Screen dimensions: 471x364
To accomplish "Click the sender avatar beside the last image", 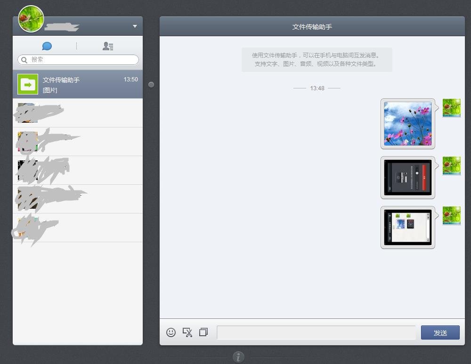I will 451,215.
